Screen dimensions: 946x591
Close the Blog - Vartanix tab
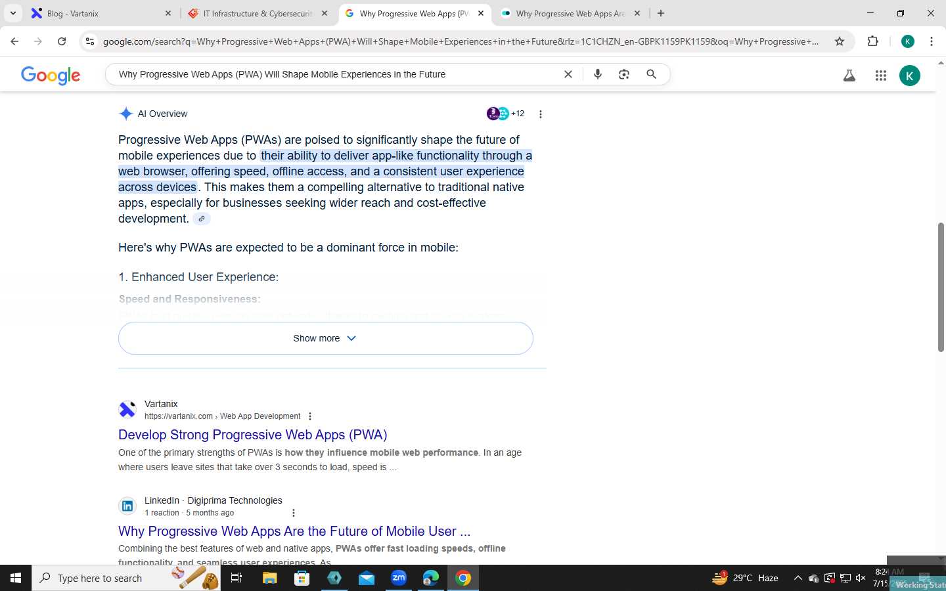168,13
